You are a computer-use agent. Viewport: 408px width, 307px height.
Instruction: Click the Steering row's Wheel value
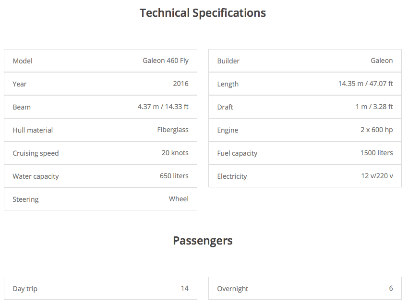coord(179,199)
